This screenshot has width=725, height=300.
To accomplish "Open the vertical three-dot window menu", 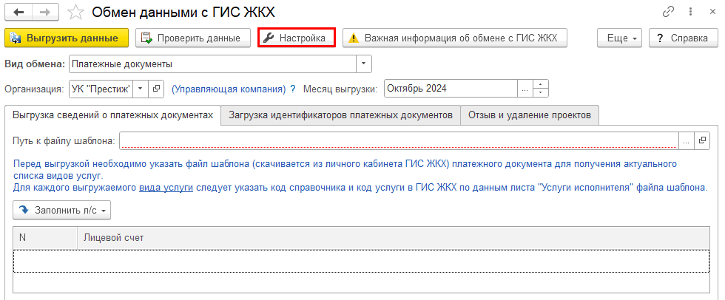I will (x=689, y=13).
